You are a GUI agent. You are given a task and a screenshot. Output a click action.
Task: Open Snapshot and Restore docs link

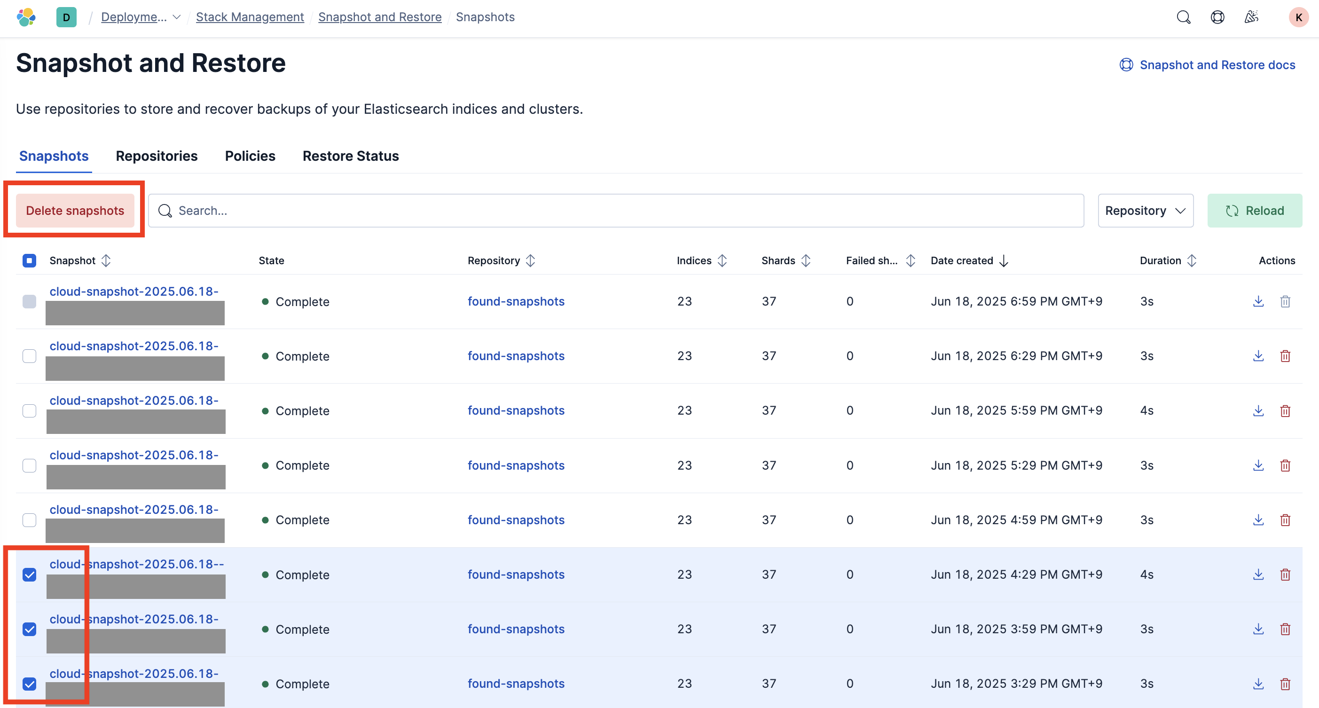(1217, 65)
